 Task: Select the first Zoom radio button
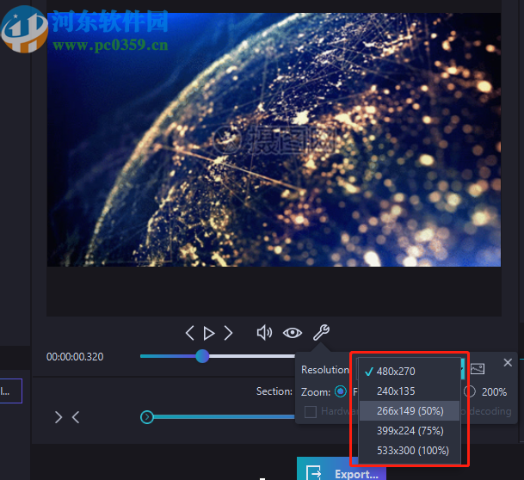[341, 391]
